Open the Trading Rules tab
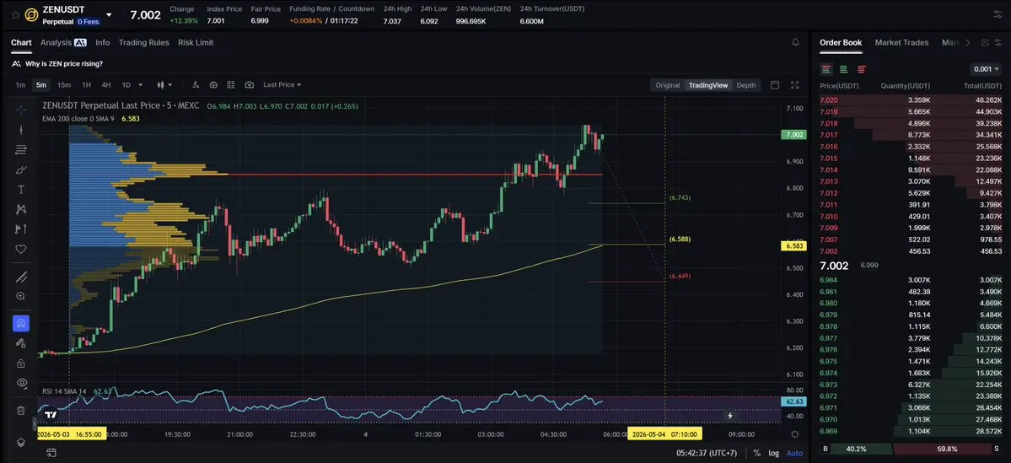 click(x=144, y=42)
